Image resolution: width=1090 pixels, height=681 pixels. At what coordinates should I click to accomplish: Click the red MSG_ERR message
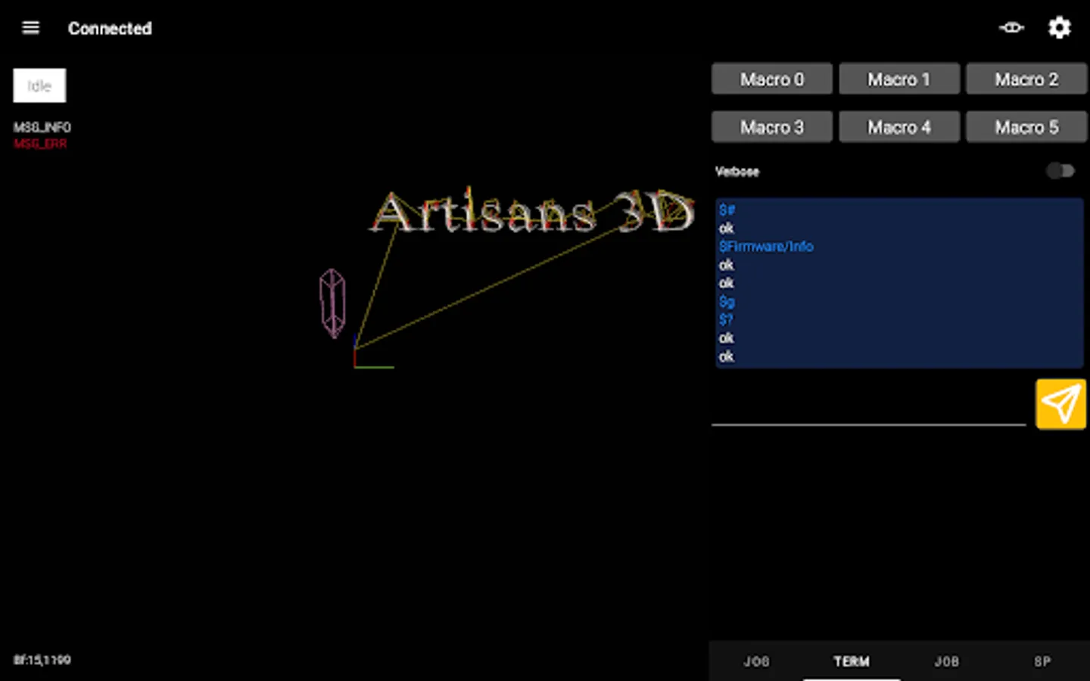pyautogui.click(x=41, y=144)
